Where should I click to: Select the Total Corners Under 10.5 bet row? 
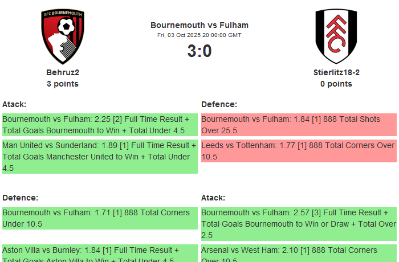pyautogui.click(x=100, y=218)
